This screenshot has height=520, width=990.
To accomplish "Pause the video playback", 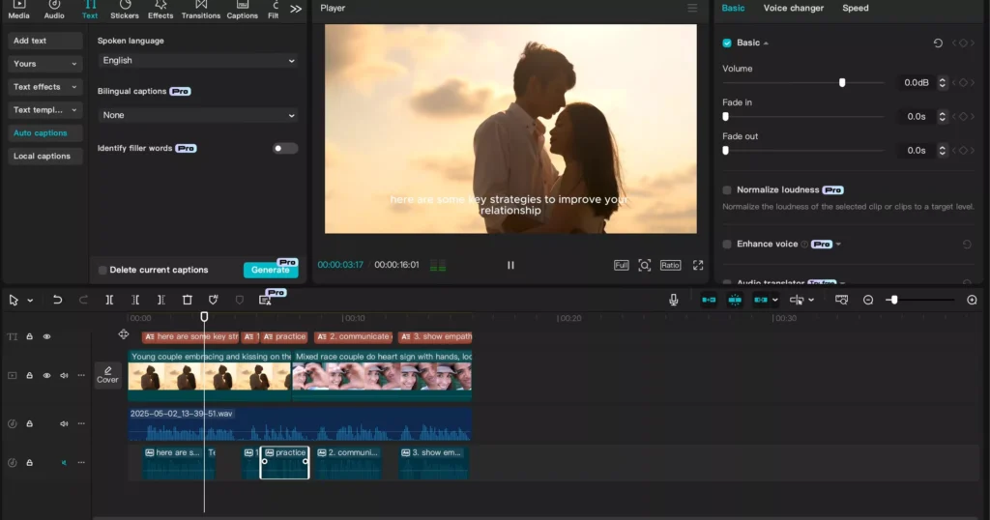I will tap(510, 265).
